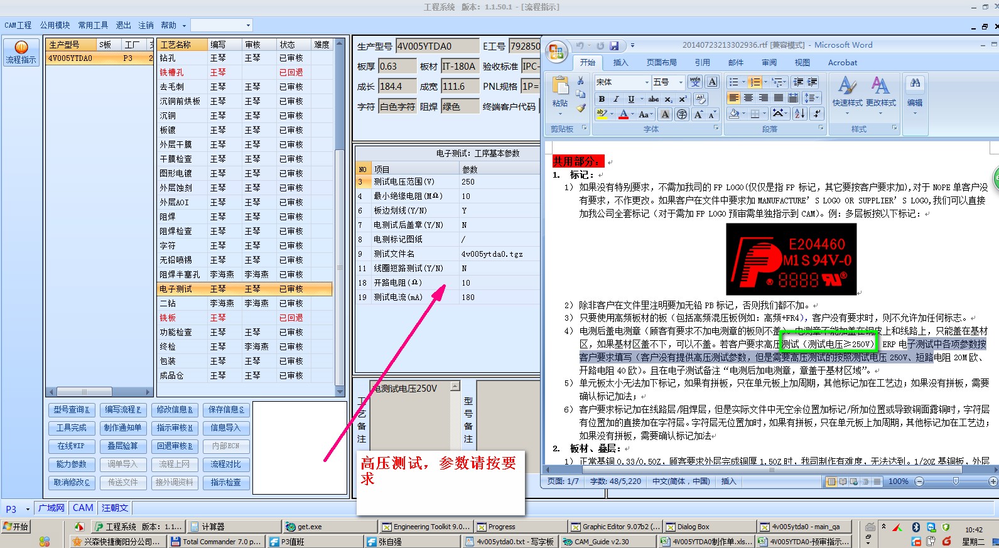Click the process list vertical scrollbar
This screenshot has width=999, height=548.
tap(340, 217)
